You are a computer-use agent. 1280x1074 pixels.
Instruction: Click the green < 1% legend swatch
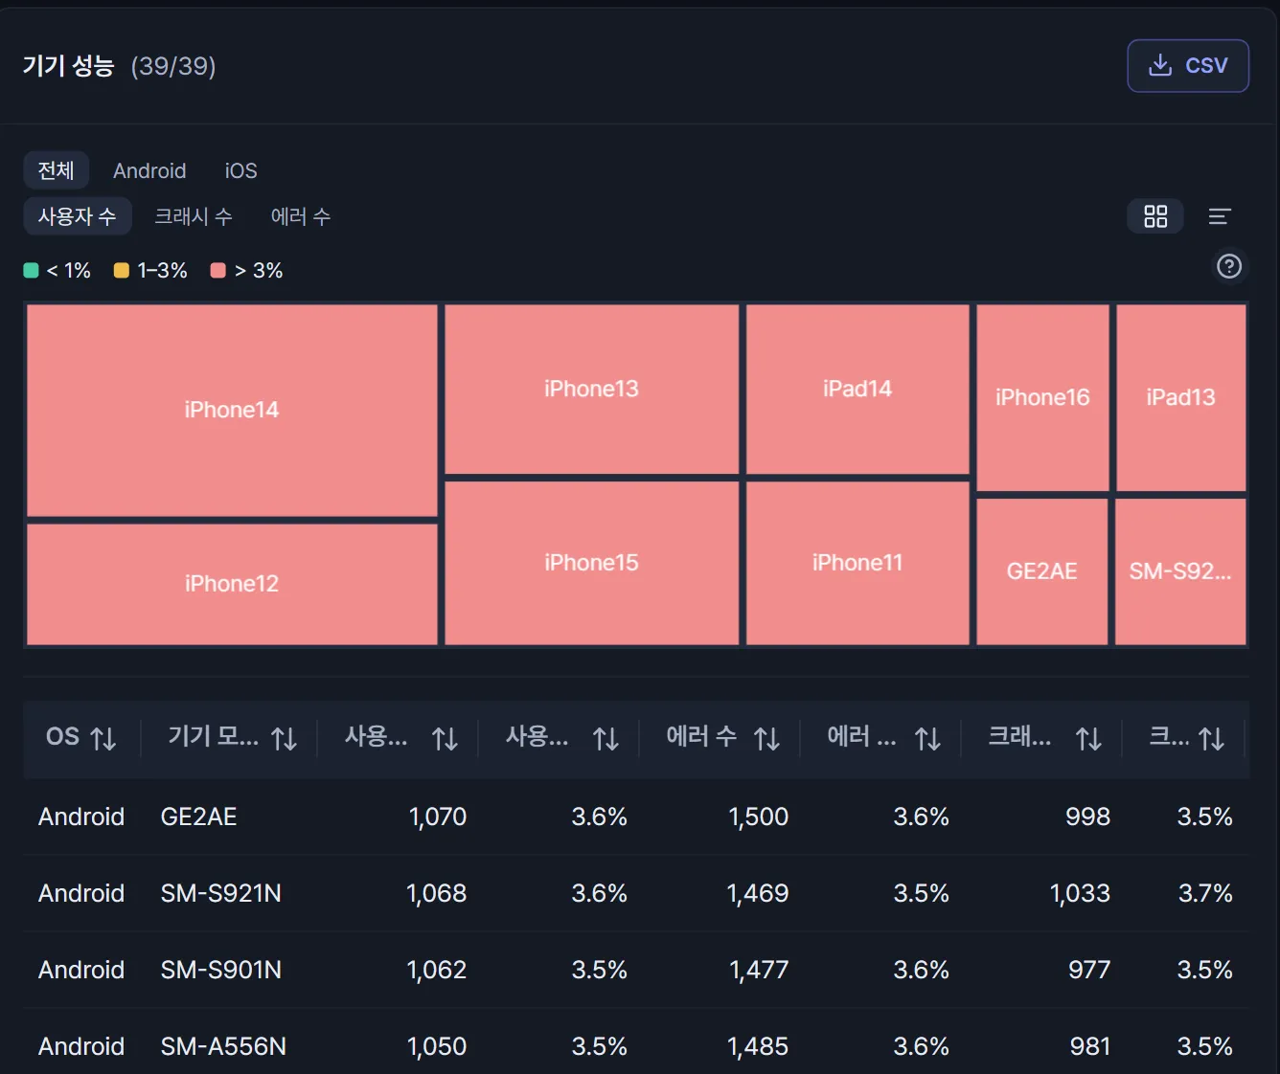pyautogui.click(x=31, y=270)
